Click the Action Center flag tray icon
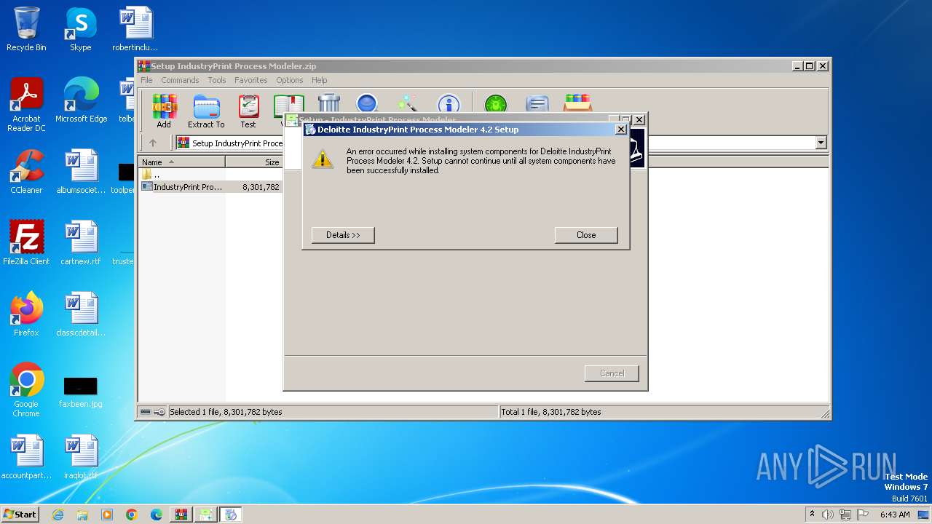The width and height of the screenshot is (932, 524). coord(862,515)
